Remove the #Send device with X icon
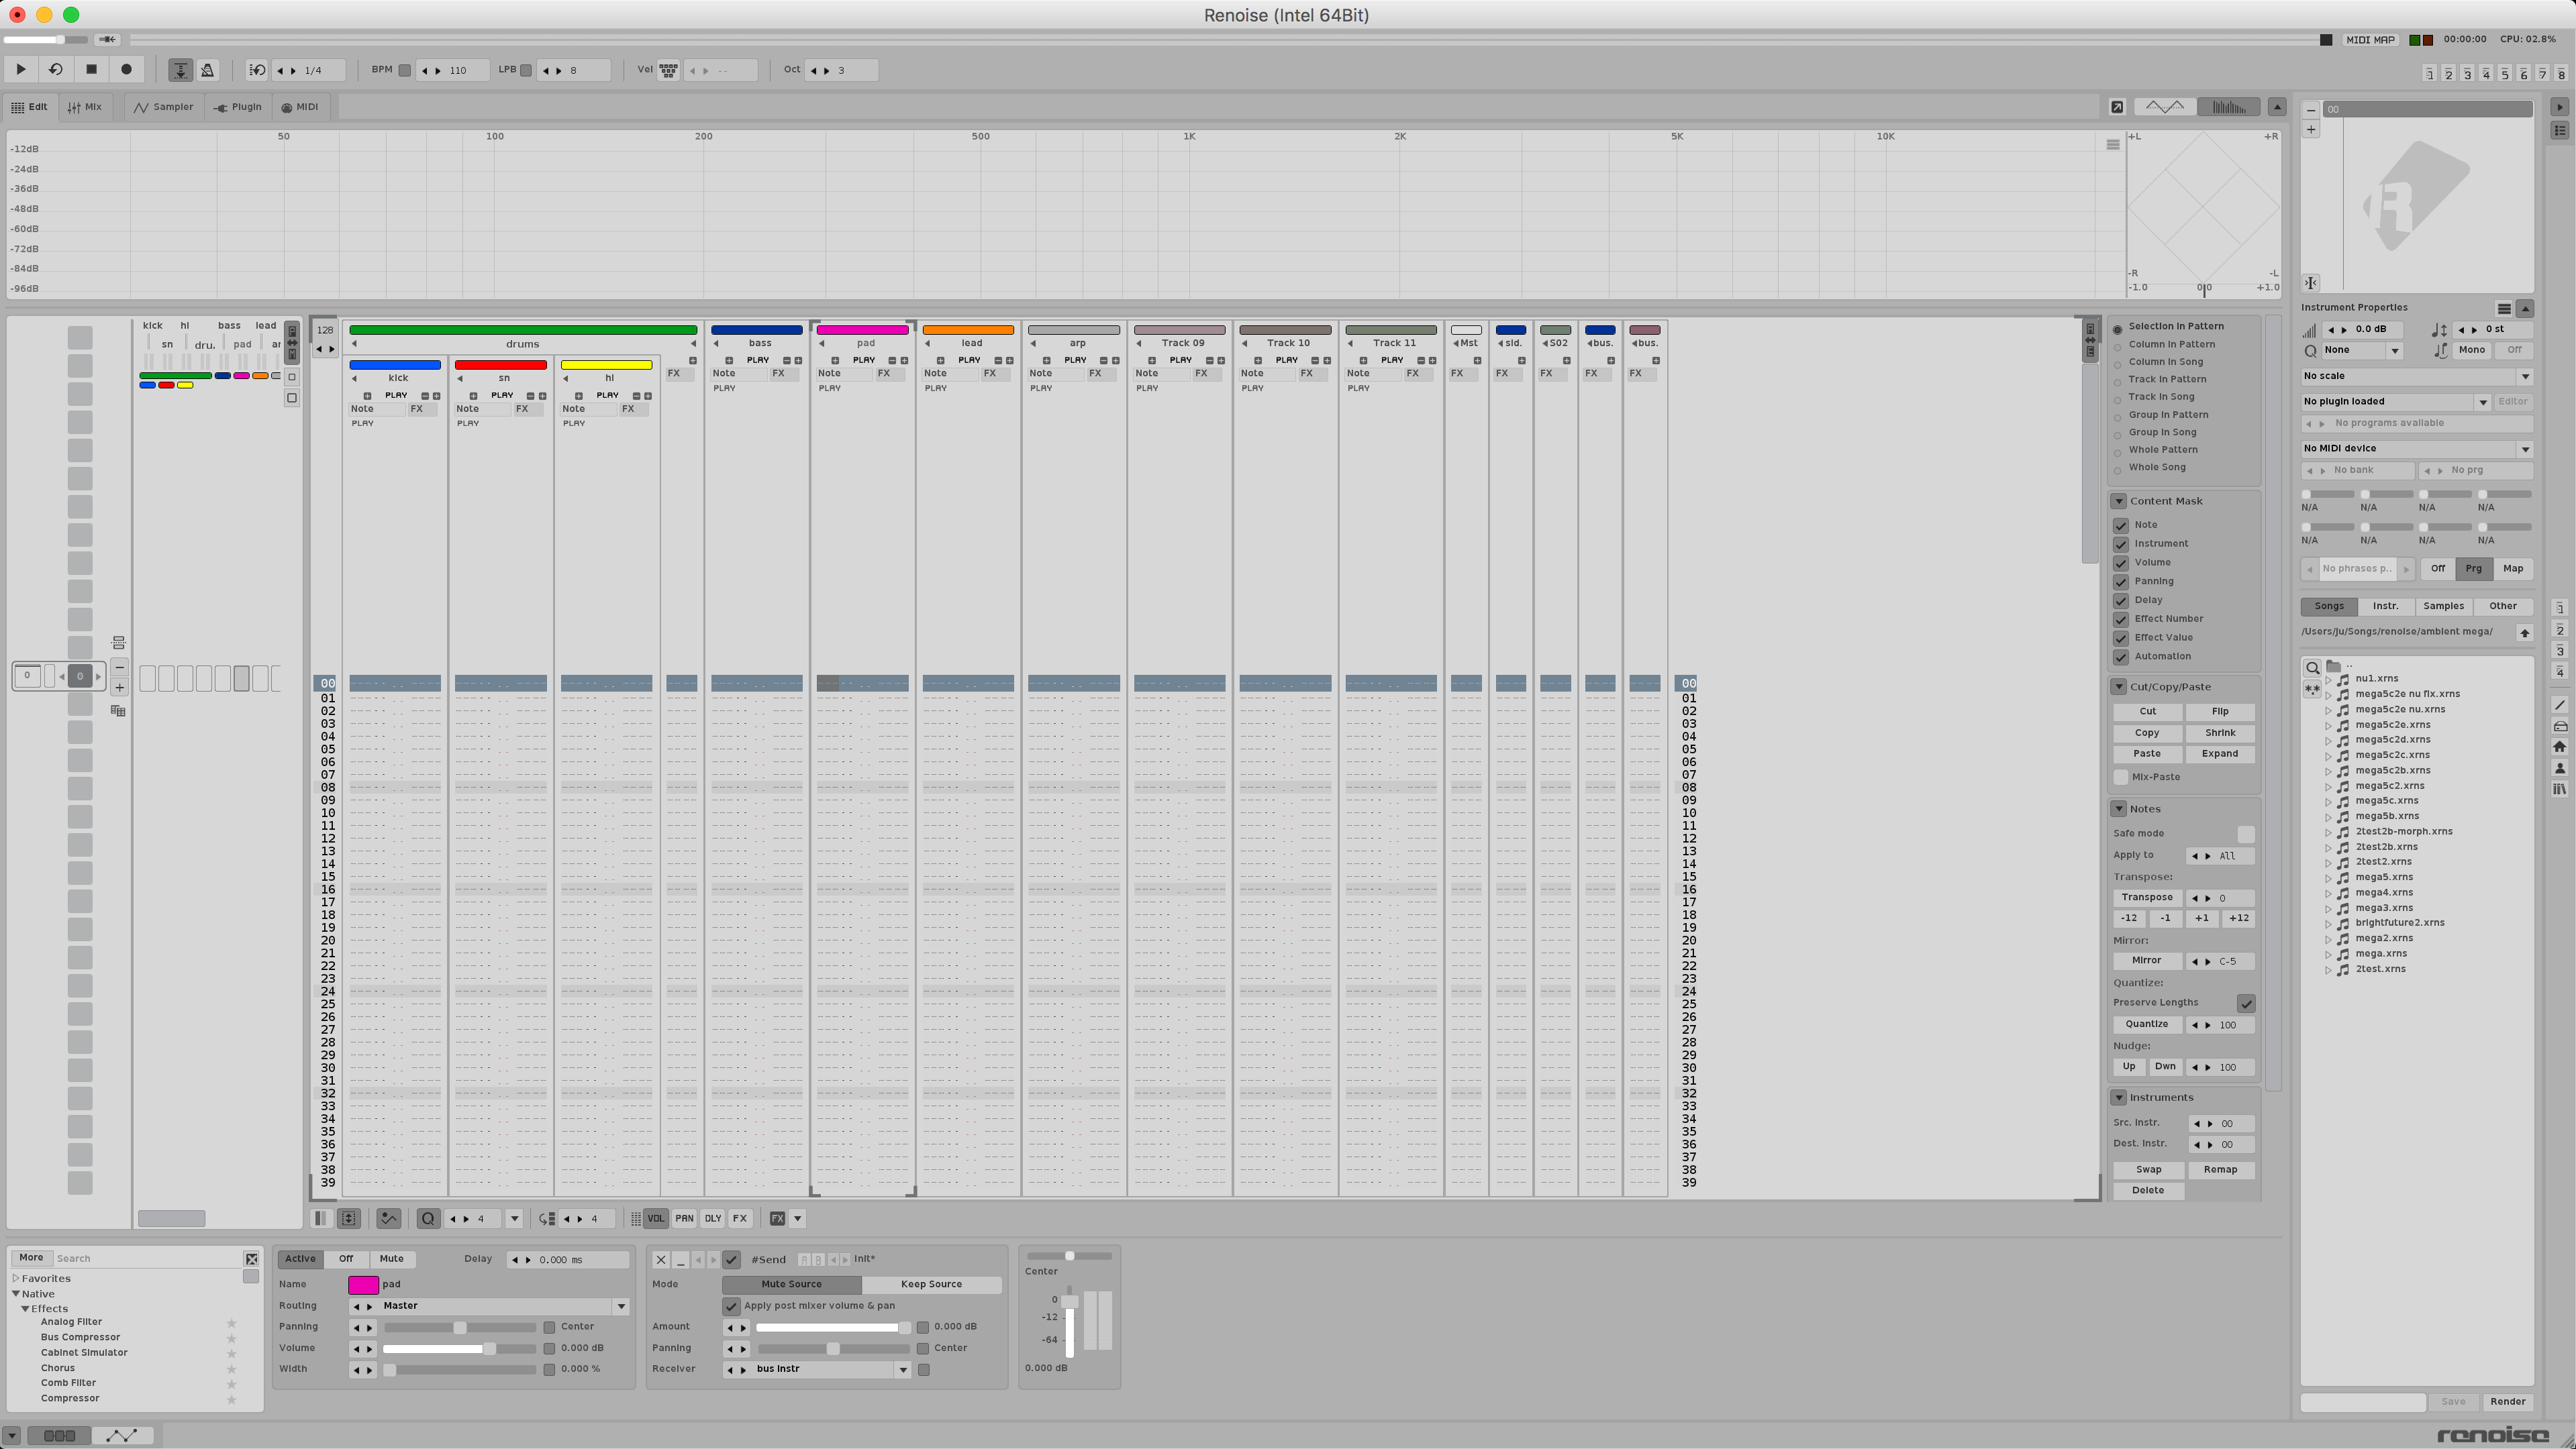This screenshot has height=1449, width=2576. click(661, 1259)
